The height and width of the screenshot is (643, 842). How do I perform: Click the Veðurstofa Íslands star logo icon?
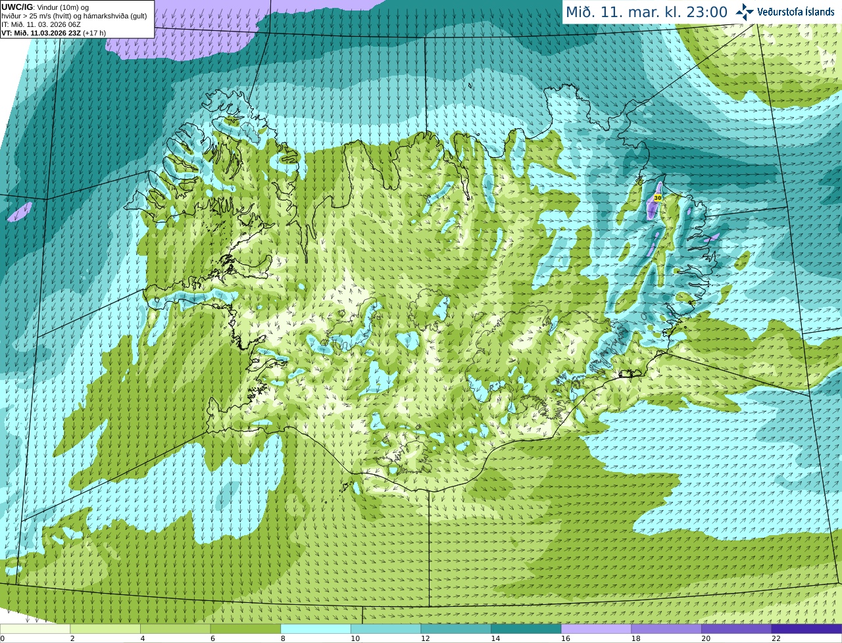tap(744, 11)
